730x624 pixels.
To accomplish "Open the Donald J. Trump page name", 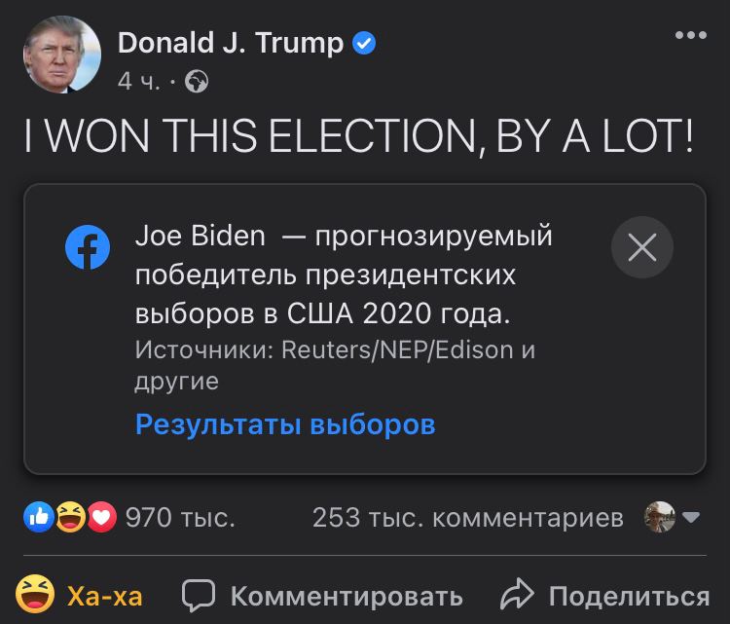I will pyautogui.click(x=231, y=43).
